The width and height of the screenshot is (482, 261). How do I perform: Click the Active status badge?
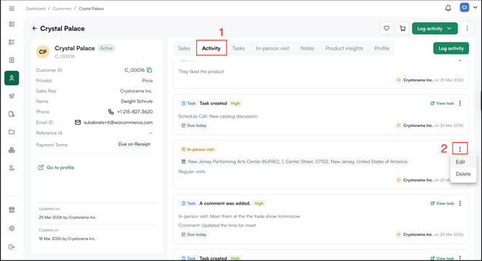coord(106,48)
